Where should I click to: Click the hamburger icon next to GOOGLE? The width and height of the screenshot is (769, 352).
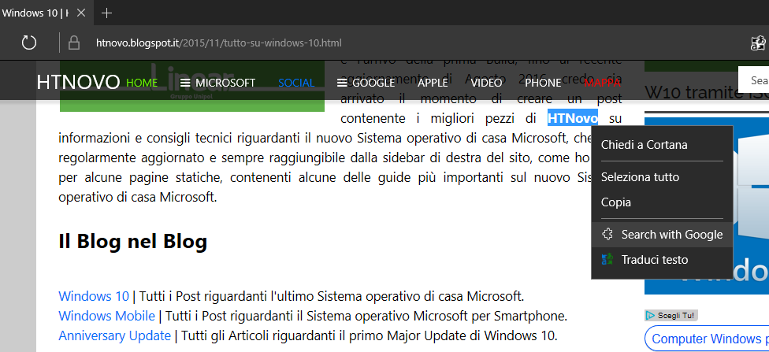342,83
